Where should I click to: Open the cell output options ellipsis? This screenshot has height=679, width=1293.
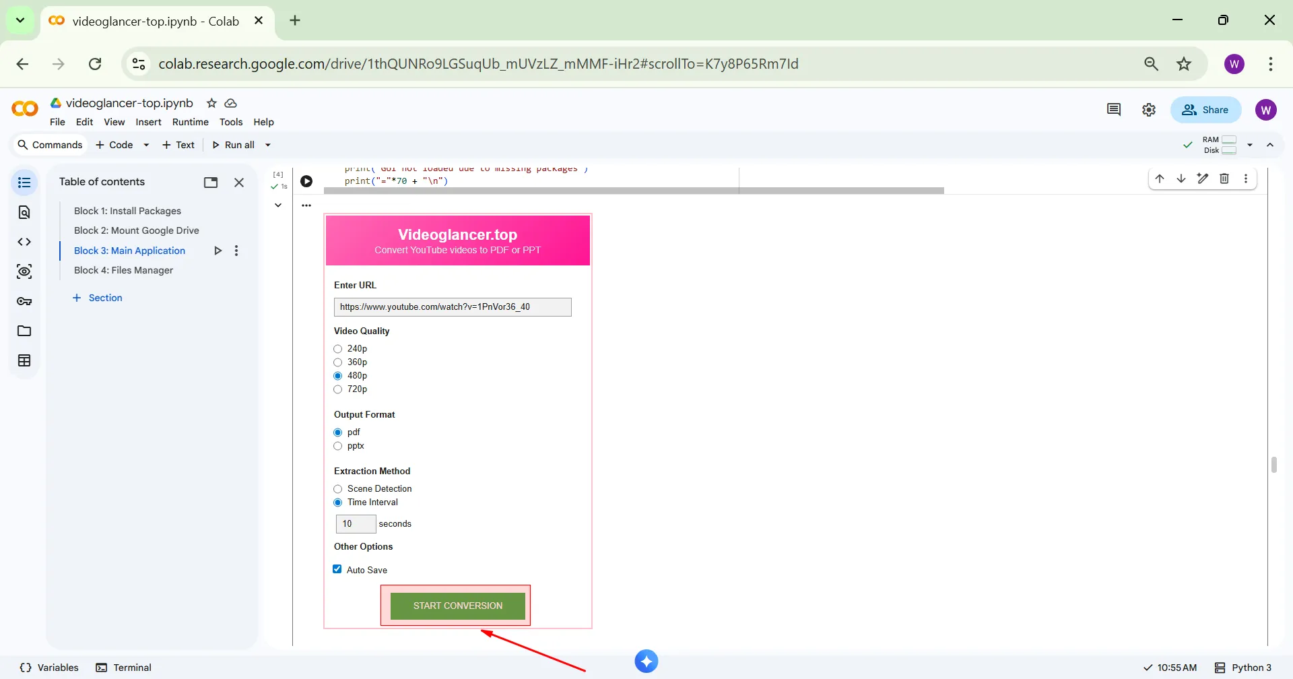point(306,205)
